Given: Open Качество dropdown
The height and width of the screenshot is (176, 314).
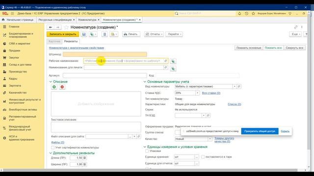Looking at the screenshot, I should [x=210, y=139].
